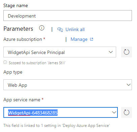Click the Stage name input field
Viewport: 137px width, 132px height.
pyautogui.click(x=68, y=16)
